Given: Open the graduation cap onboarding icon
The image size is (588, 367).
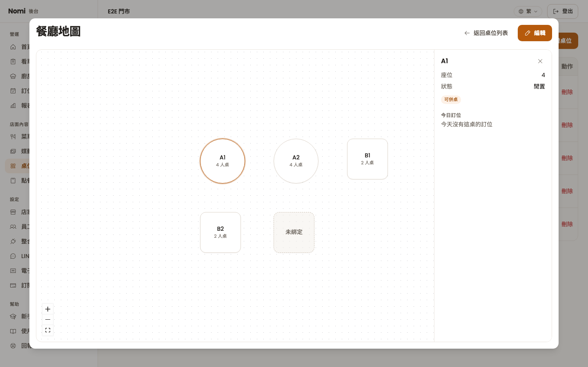Looking at the screenshot, I should click(13, 316).
